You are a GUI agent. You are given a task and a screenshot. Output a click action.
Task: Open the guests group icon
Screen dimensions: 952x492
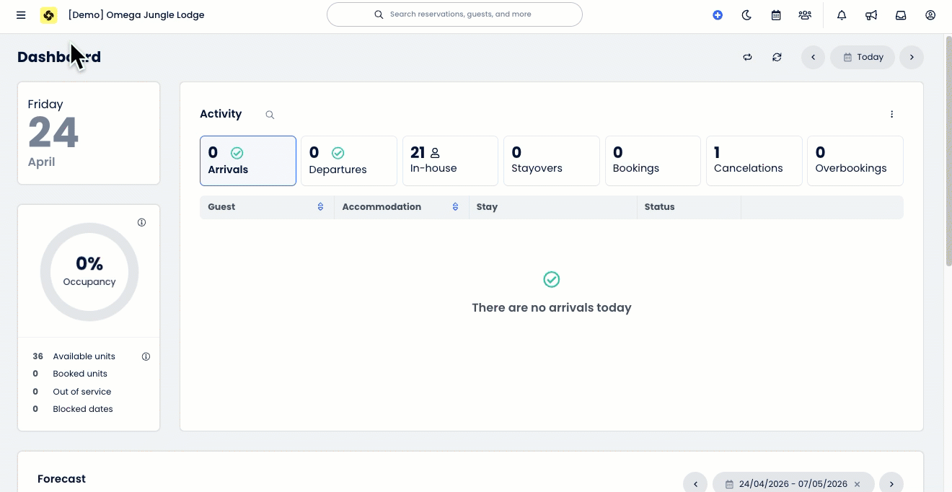pos(805,15)
